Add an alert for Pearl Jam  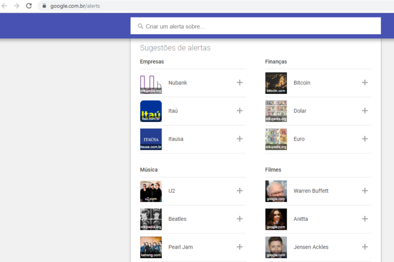[239, 247]
